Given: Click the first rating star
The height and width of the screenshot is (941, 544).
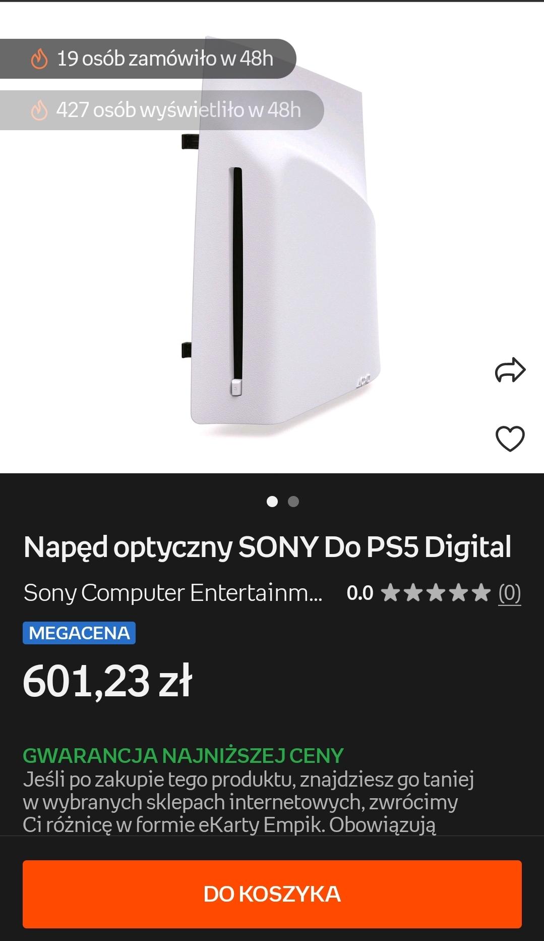Looking at the screenshot, I should tap(390, 593).
